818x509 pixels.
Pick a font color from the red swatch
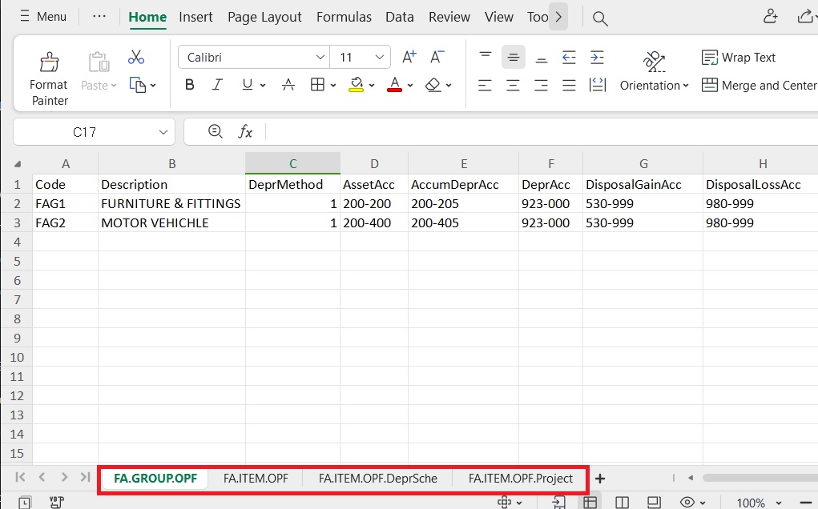(396, 84)
